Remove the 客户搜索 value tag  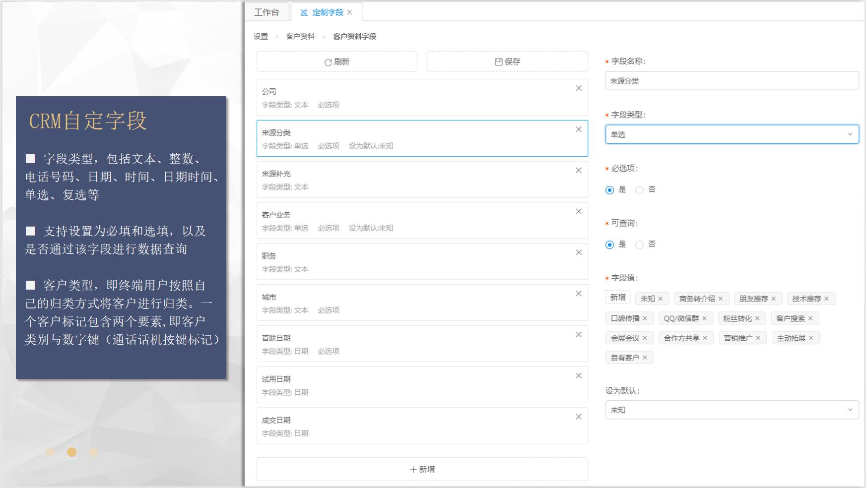coord(811,318)
